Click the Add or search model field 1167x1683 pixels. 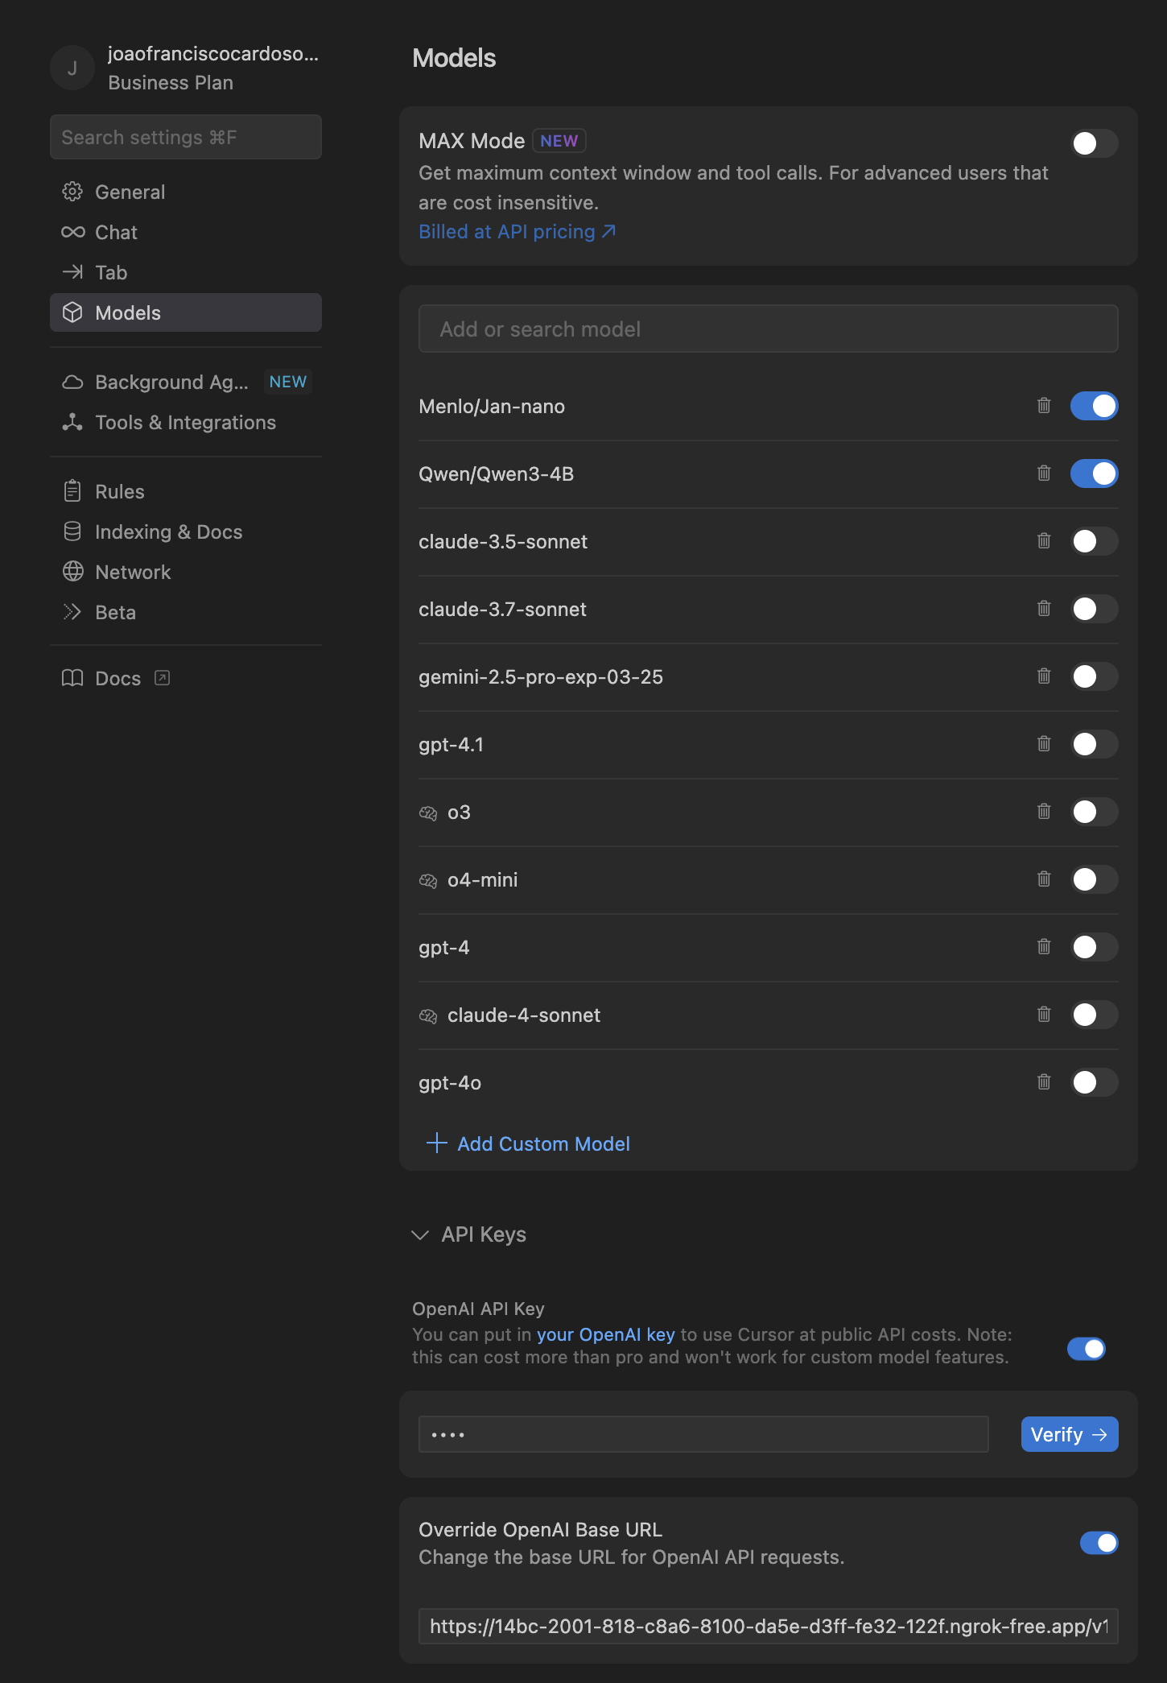pos(768,329)
